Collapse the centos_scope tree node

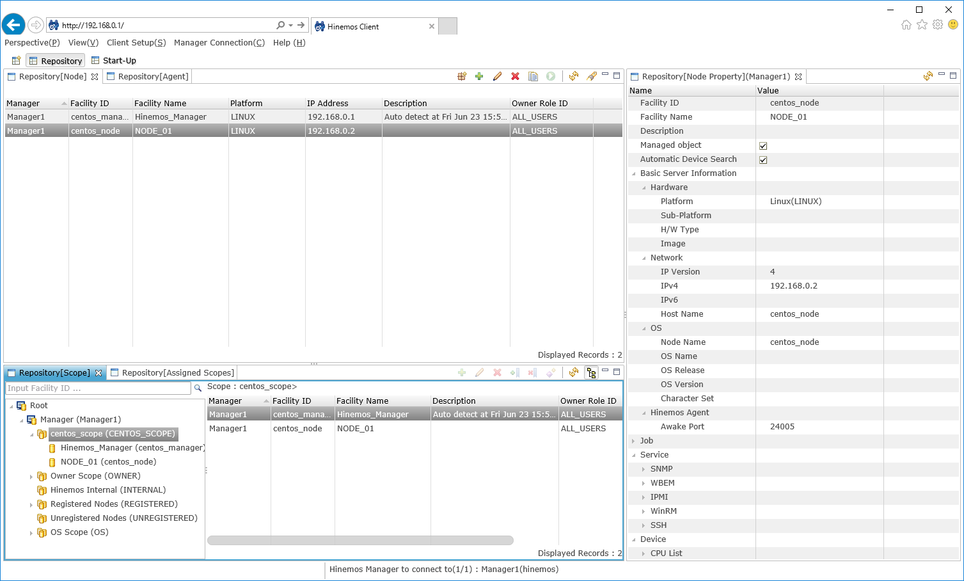(x=31, y=434)
